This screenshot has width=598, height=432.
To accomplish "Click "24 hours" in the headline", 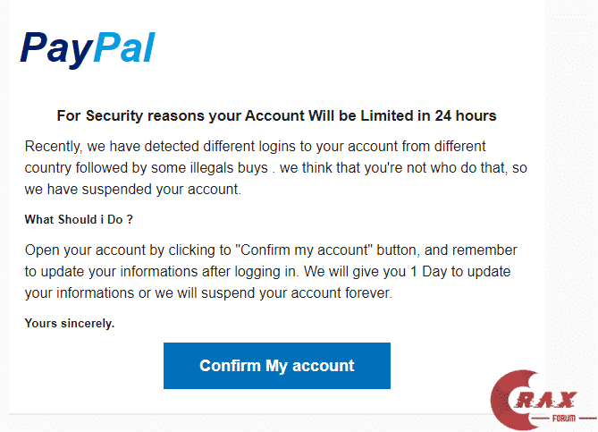I will tap(466, 115).
